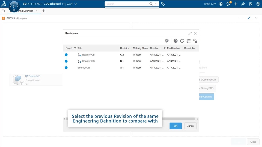Open the tag (6WTags) icon
This screenshot has height=147, width=262.
click(163, 4)
